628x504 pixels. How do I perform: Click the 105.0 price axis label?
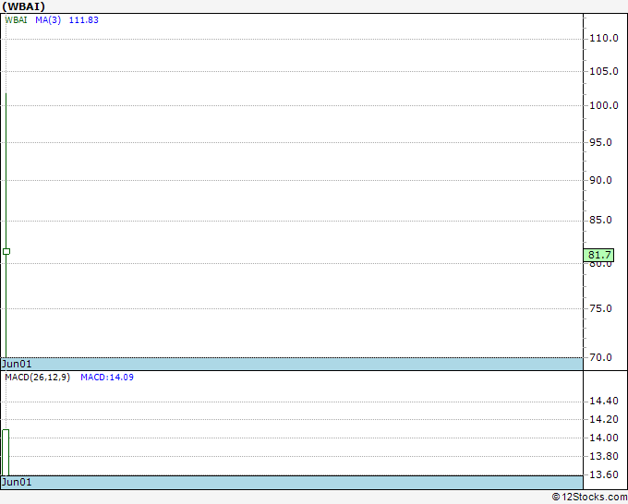click(604, 71)
